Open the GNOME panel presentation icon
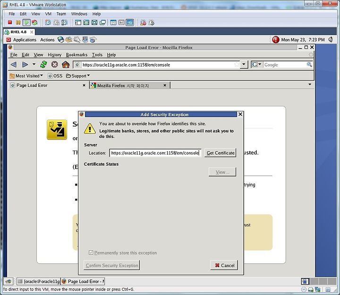The image size is (340, 295). [85, 40]
